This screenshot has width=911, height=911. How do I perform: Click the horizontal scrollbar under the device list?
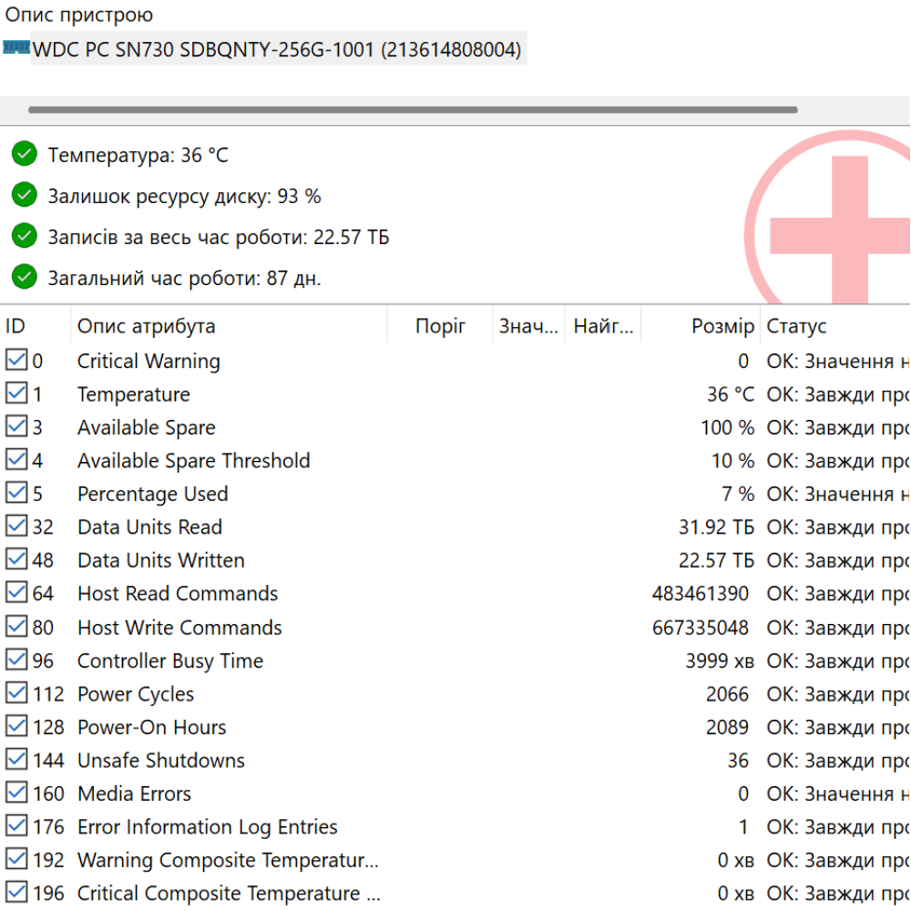click(x=412, y=110)
